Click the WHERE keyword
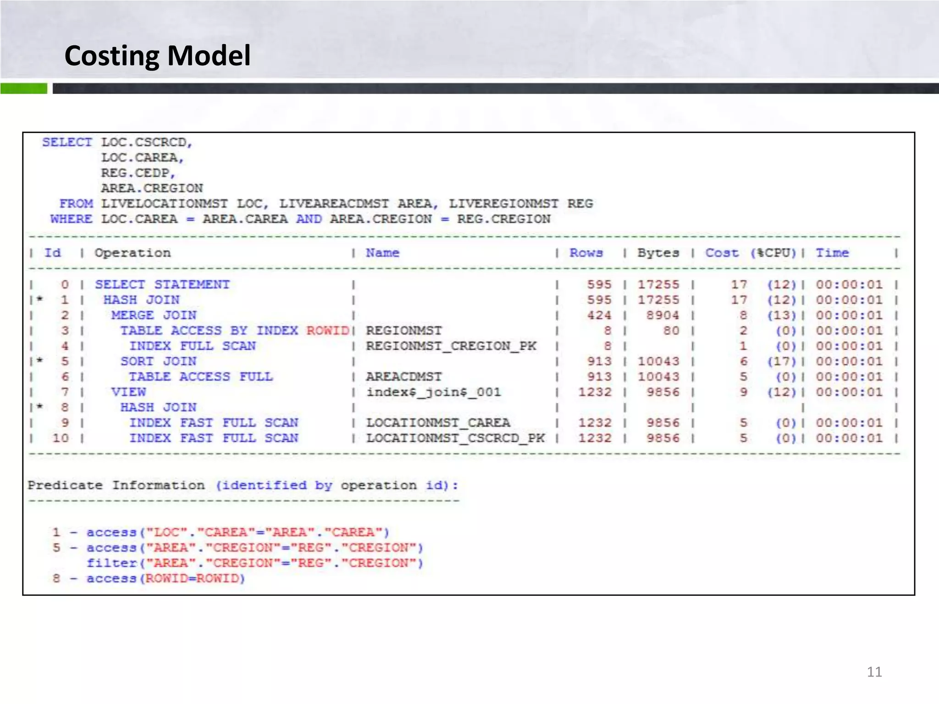This screenshot has width=939, height=704. pos(71,219)
